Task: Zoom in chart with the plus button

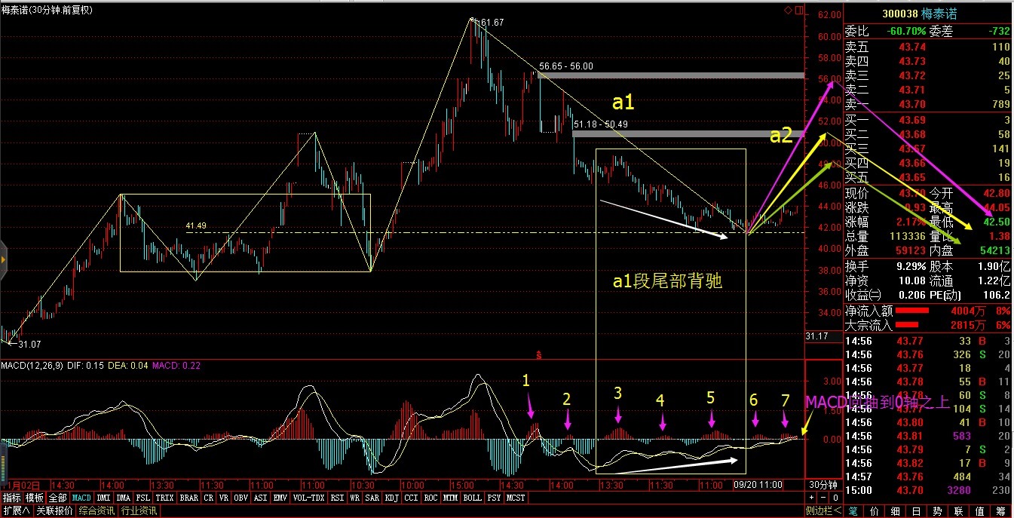Action: pos(812,498)
